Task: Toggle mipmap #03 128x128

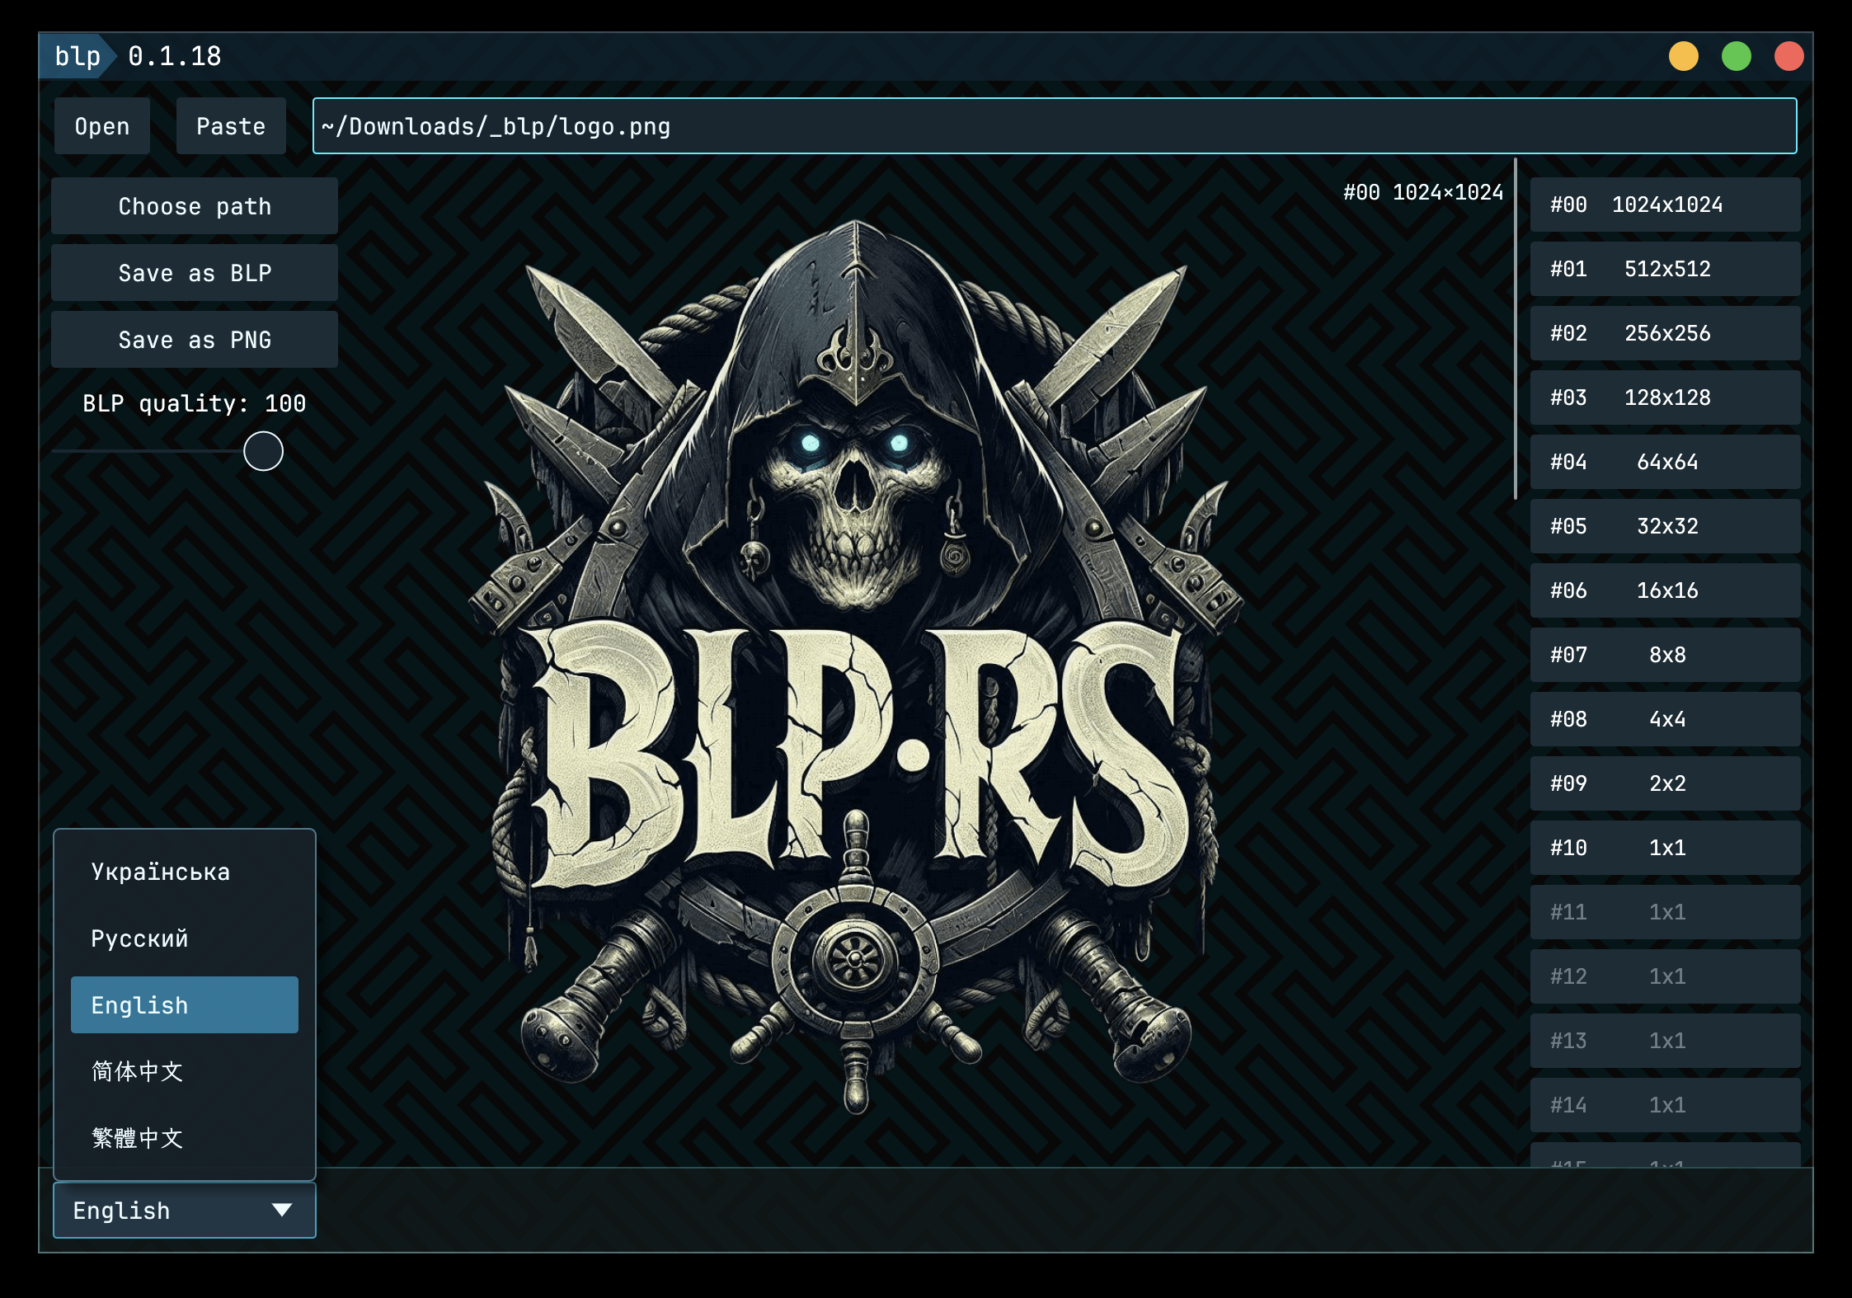Action: 1666,397
